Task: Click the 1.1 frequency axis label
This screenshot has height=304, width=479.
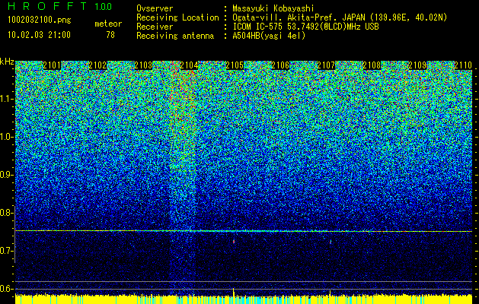Action: (6, 99)
